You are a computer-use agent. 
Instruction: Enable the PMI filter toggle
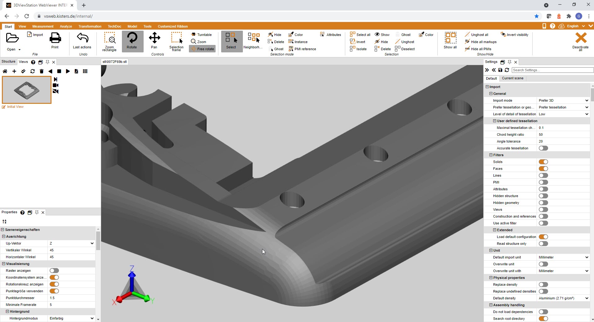coord(543,182)
